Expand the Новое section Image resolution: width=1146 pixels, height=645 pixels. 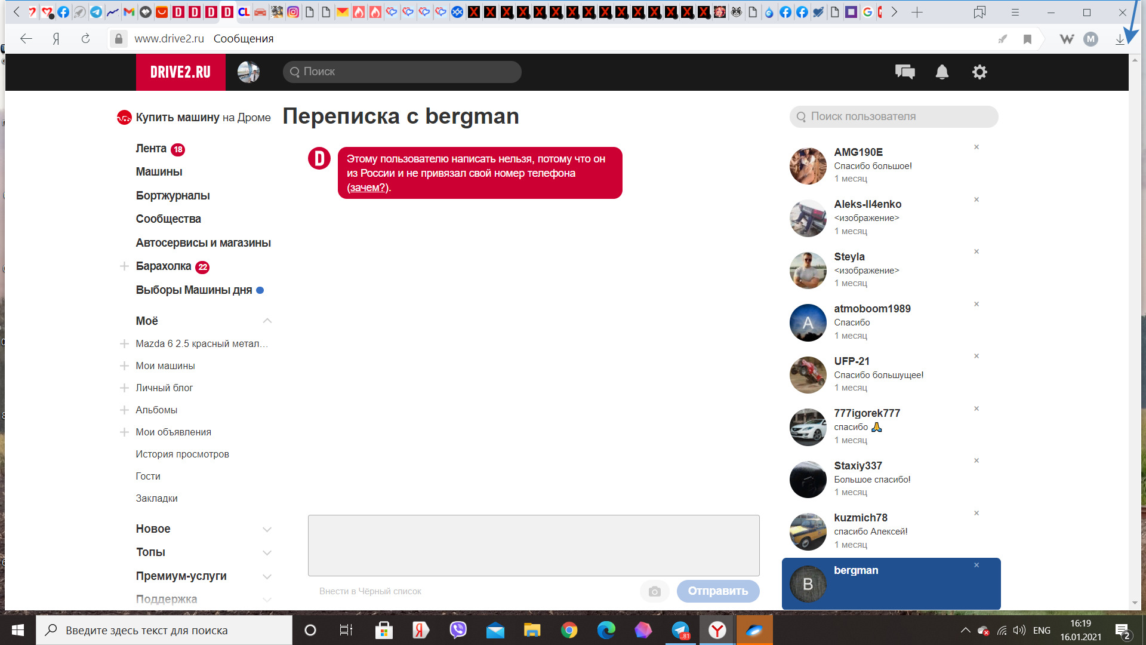[267, 529]
